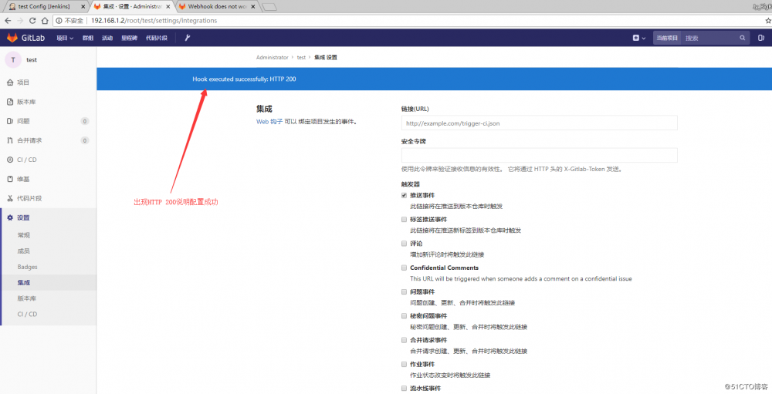Click the bookmark star icon
This screenshot has width=772, height=394.
coord(767,21)
